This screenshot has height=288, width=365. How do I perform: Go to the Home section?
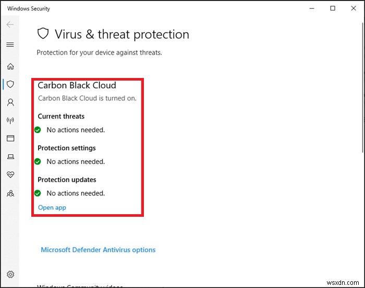[x=10, y=67]
